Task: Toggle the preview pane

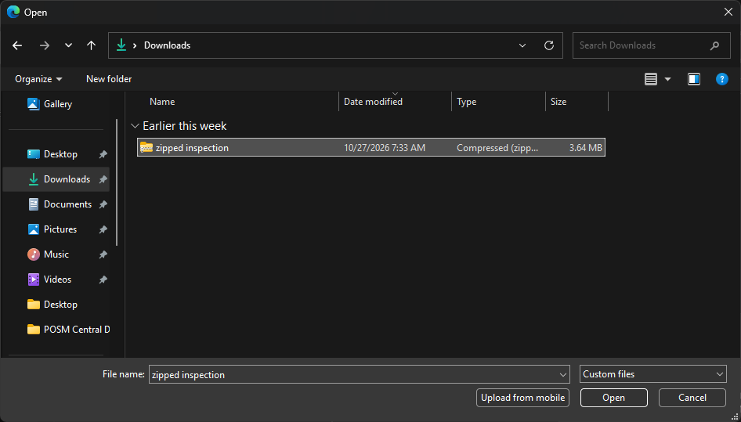Action: [694, 79]
